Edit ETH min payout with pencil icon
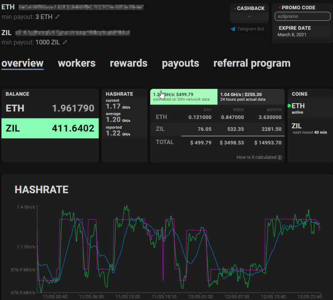333x300 pixels. 57,17
